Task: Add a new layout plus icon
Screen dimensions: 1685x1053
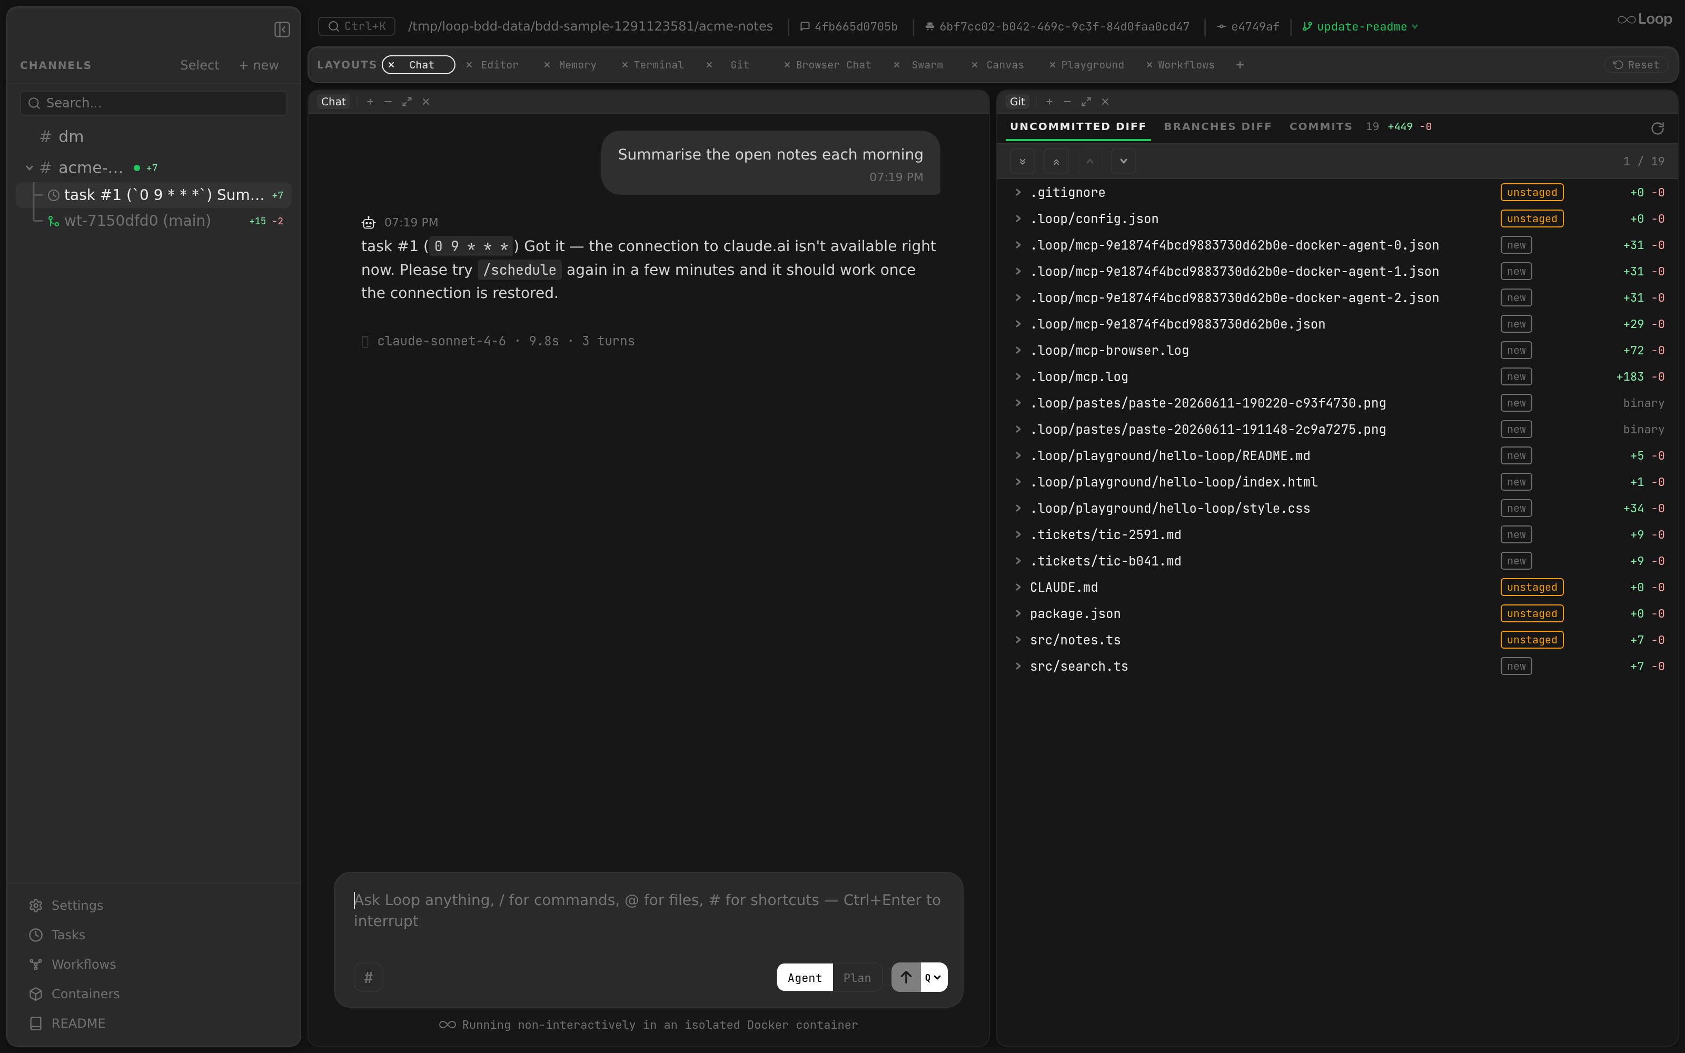Action: [x=1240, y=65]
